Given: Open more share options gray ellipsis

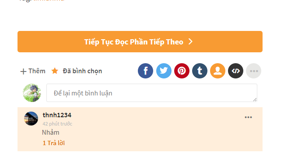Looking at the screenshot, I should [253, 71].
